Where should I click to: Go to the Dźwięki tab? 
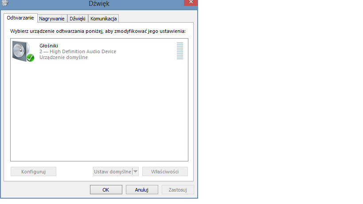click(x=78, y=19)
